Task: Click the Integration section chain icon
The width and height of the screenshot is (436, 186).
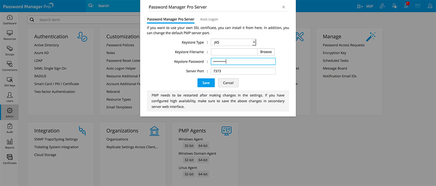Action: pos(82,130)
